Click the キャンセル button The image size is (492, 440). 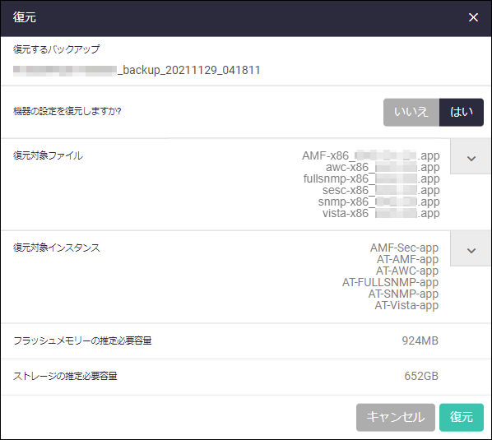[x=396, y=417]
